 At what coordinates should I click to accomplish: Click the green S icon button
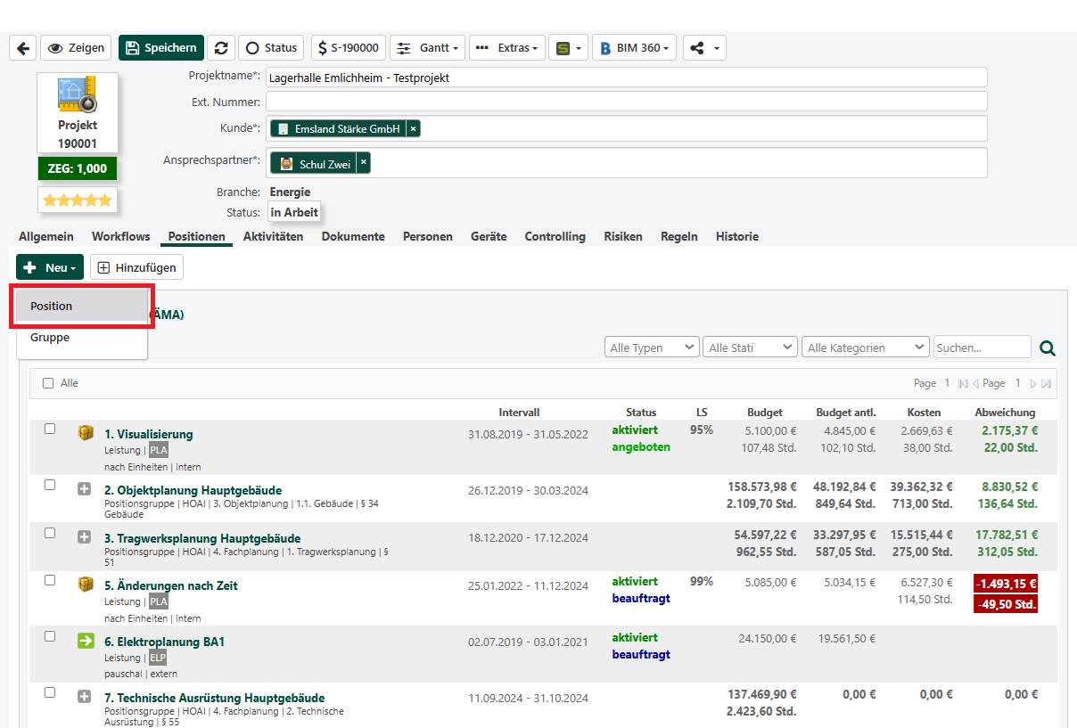coord(568,48)
